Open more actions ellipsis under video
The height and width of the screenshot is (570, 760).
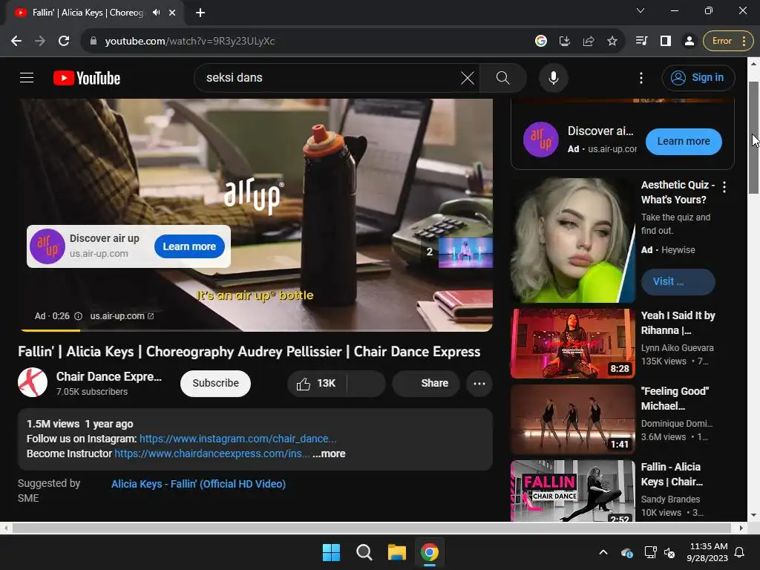coord(479,384)
